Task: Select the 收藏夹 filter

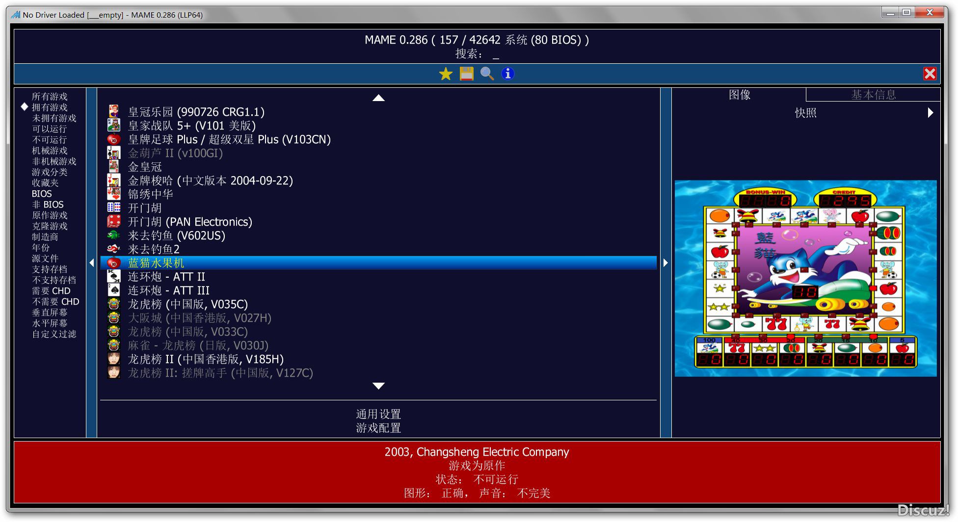Action: tap(45, 183)
